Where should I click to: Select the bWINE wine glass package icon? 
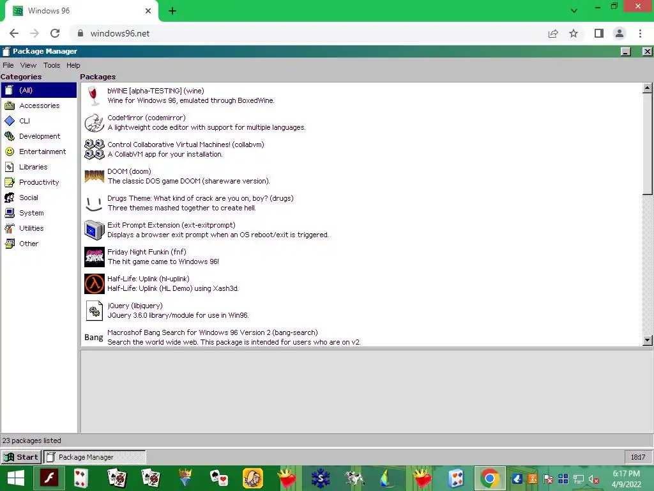point(95,96)
